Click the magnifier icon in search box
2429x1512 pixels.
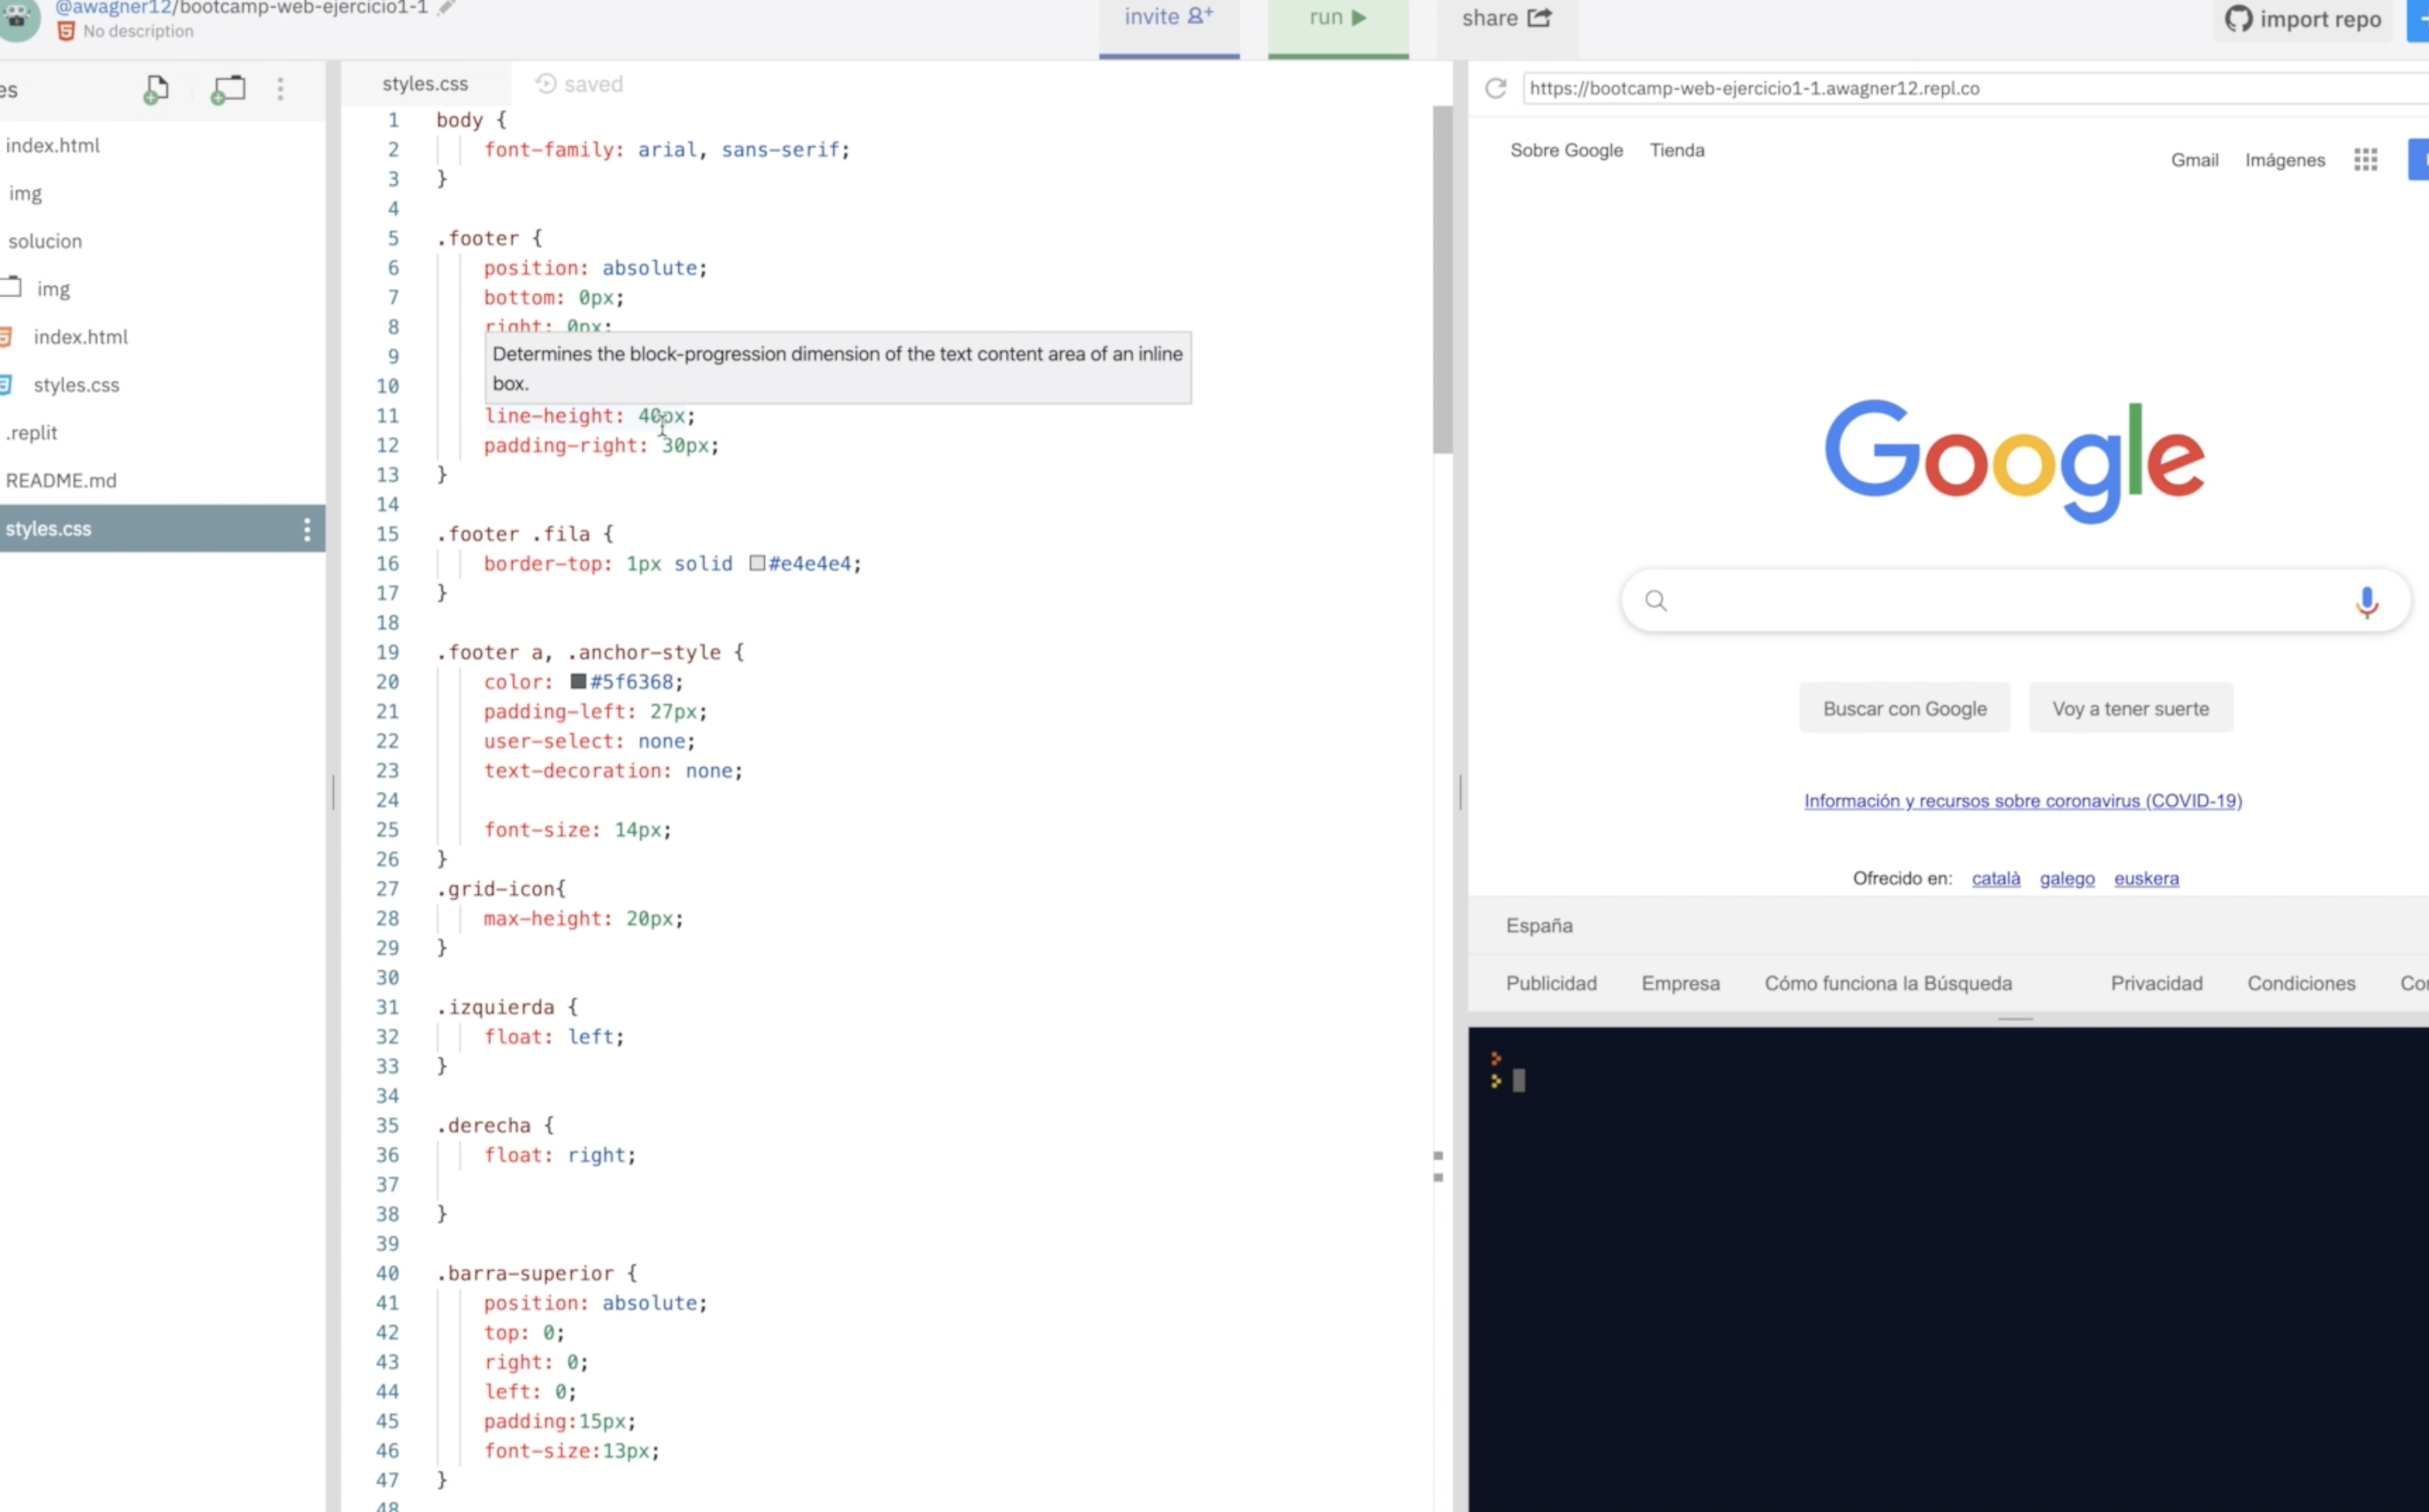click(x=1656, y=601)
